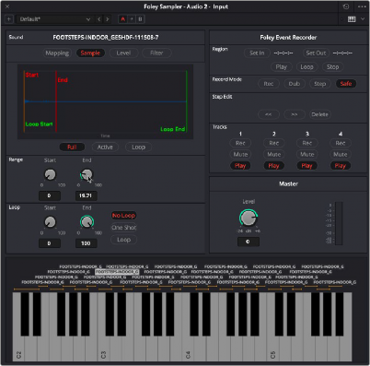Enable Loop playback mode button
Viewport: 370px width, 366px height.
click(x=123, y=240)
